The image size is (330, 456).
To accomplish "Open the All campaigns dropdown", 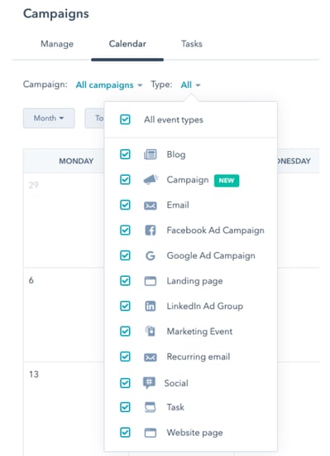I will pyautogui.click(x=109, y=85).
